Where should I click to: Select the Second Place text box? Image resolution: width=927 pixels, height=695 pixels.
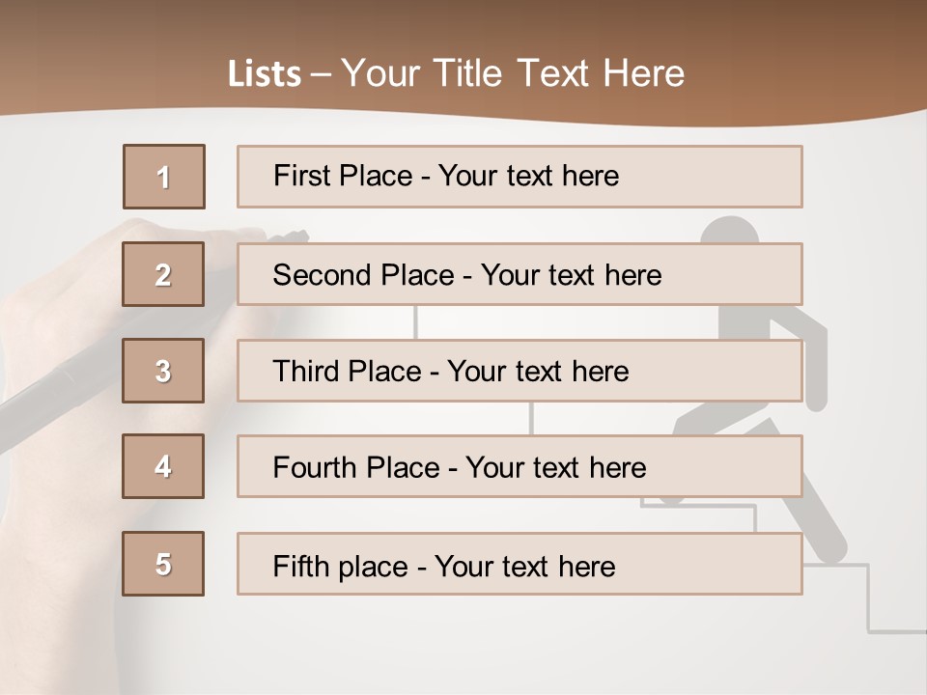pyautogui.click(x=520, y=274)
